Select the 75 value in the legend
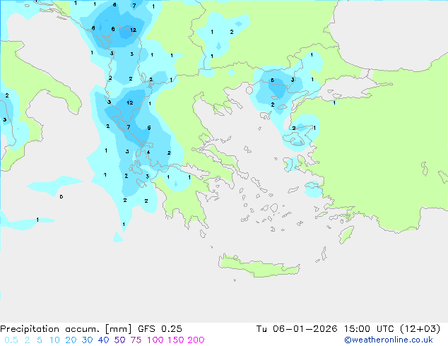Screen dimensions: 448x346 coord(136,340)
